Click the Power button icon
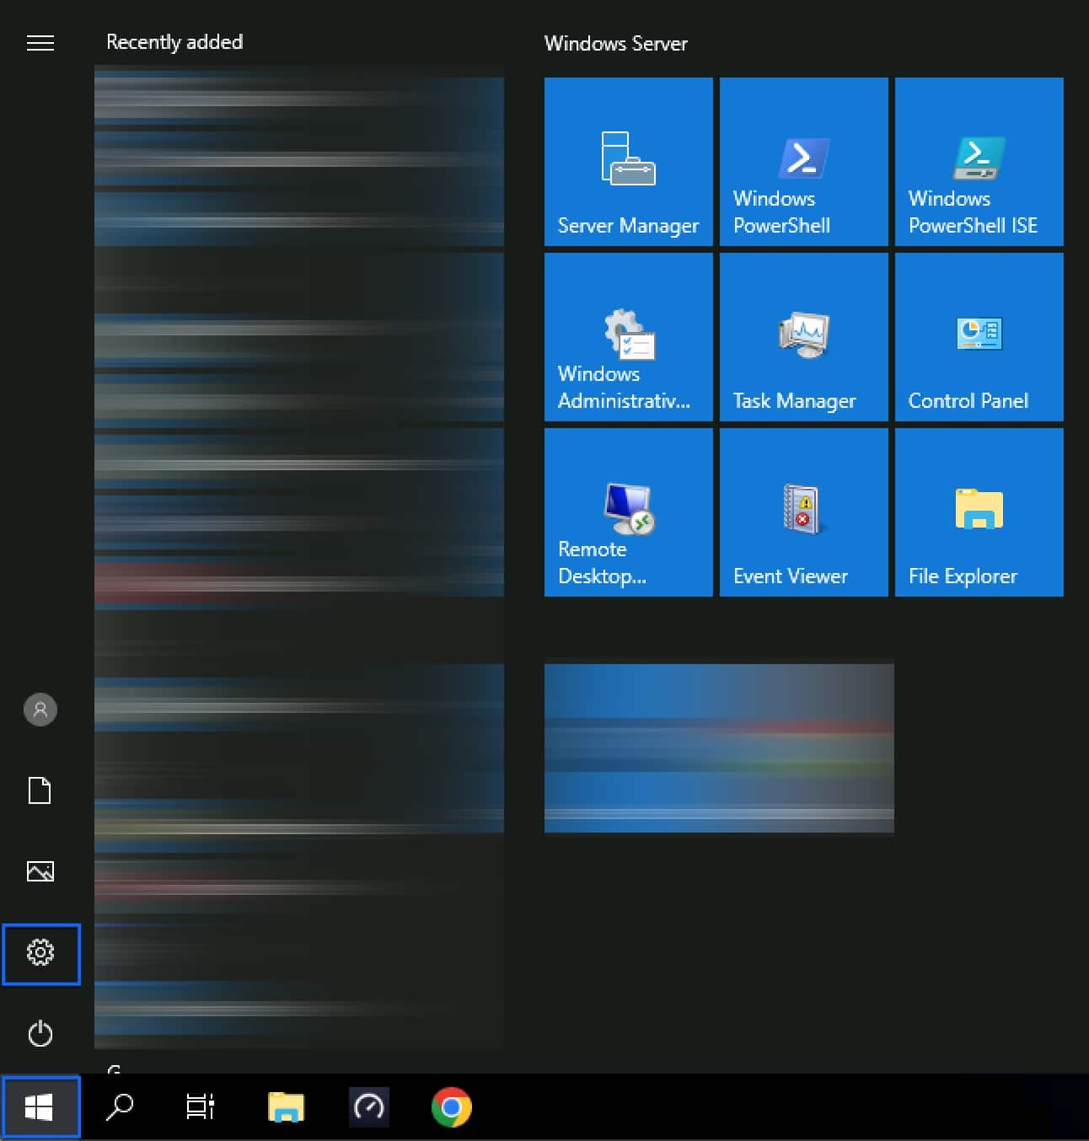The image size is (1089, 1141). point(40,1034)
